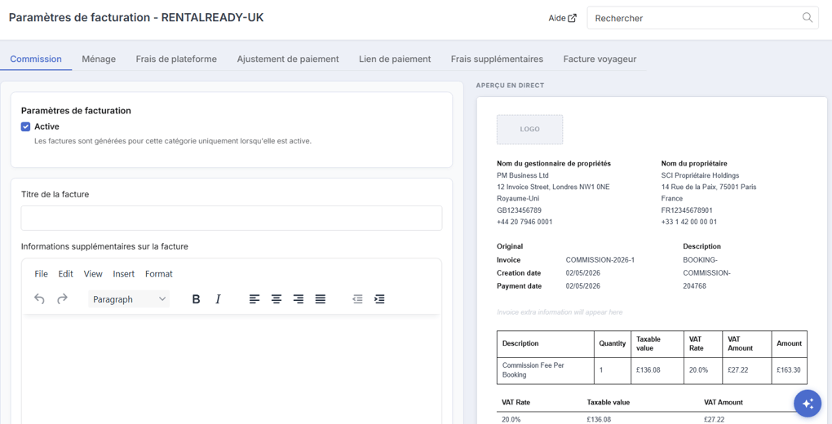Switch to the Ménage tab
This screenshot has width=832, height=424.
pos(99,59)
